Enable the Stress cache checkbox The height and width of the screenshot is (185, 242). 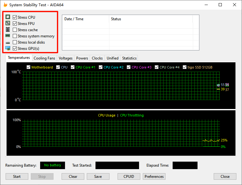(15, 30)
